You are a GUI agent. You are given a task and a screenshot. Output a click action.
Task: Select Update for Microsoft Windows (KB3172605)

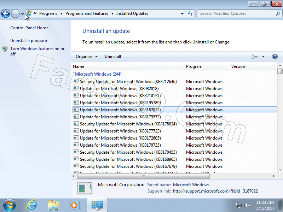[x=174, y=138]
